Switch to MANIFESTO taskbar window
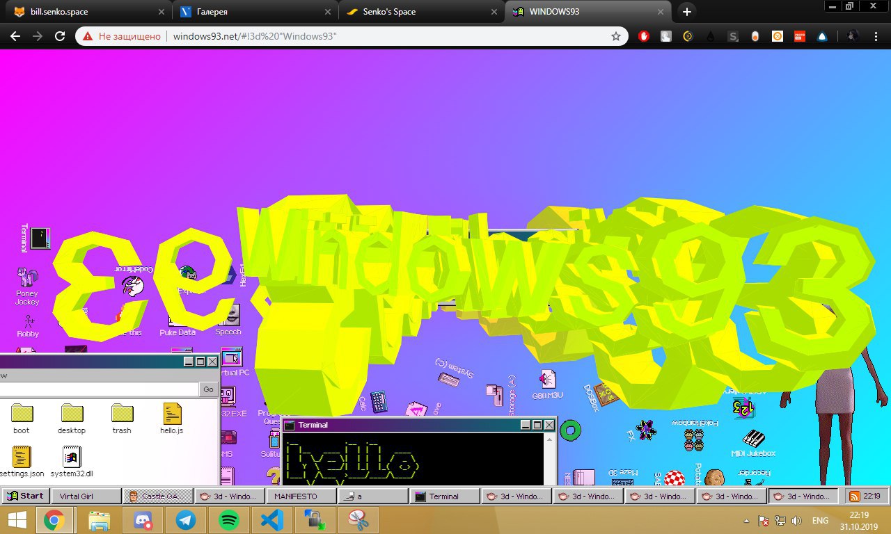The image size is (891, 534). click(x=302, y=496)
